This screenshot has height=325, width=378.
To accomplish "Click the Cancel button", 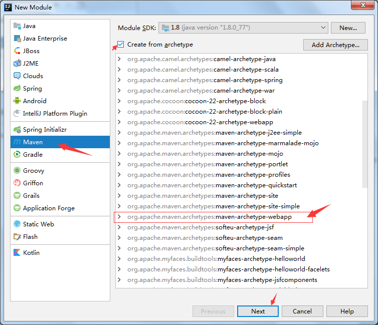I will point(302,311).
